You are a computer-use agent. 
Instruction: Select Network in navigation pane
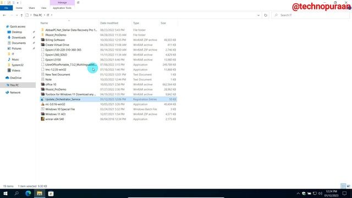tap(15, 92)
